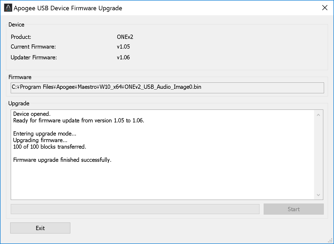This screenshot has height=244, width=334.
Task: Click the log scrollbar down arrow
Action: coord(318,195)
